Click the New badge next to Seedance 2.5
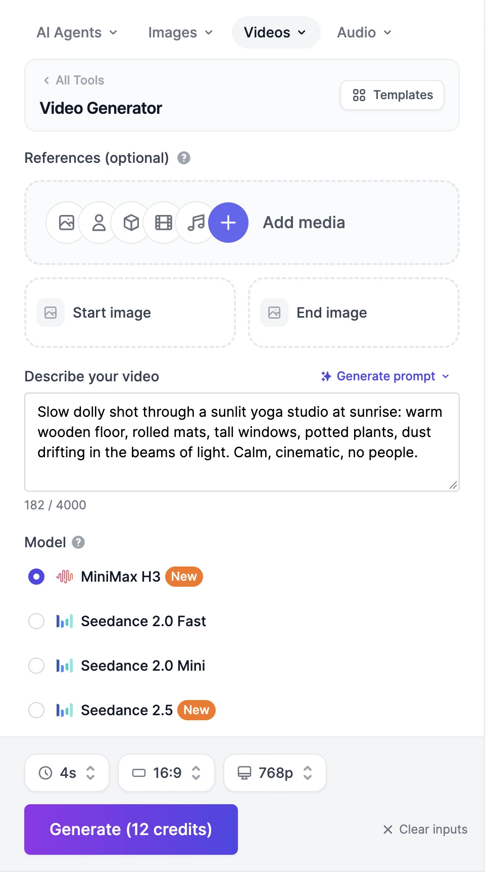The width and height of the screenshot is (493, 872). click(x=196, y=710)
